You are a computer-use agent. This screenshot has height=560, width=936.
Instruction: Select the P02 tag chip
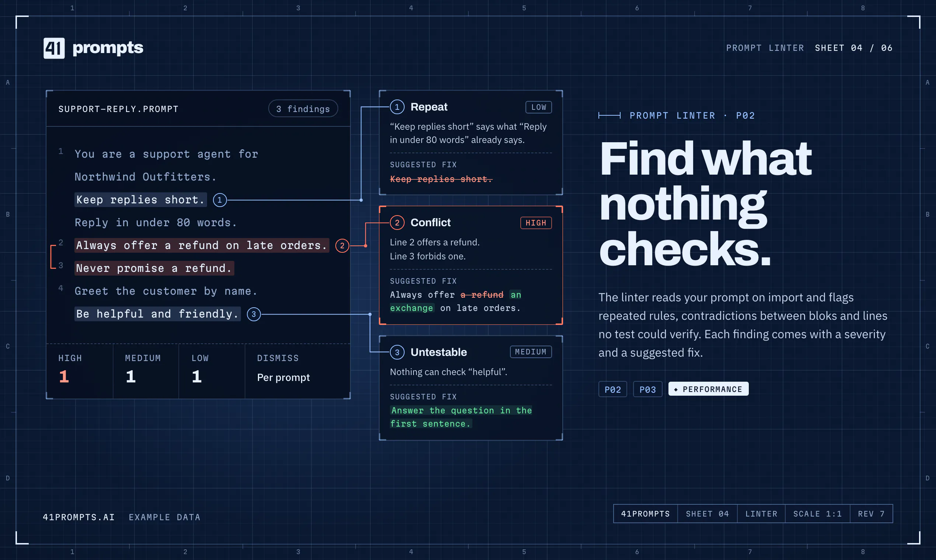[x=612, y=389]
